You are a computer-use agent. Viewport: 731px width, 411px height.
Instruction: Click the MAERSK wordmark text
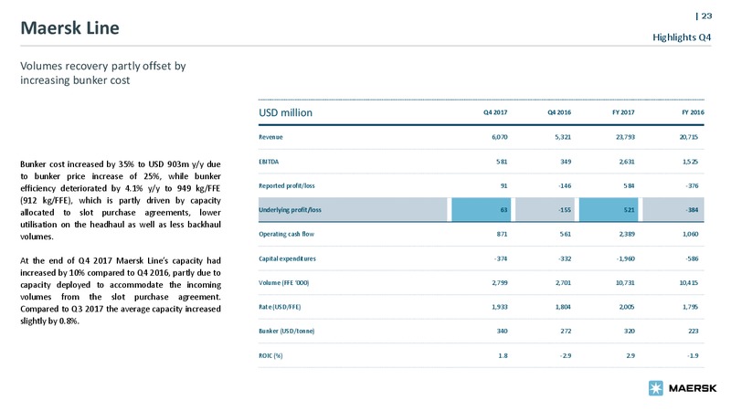[693, 388]
